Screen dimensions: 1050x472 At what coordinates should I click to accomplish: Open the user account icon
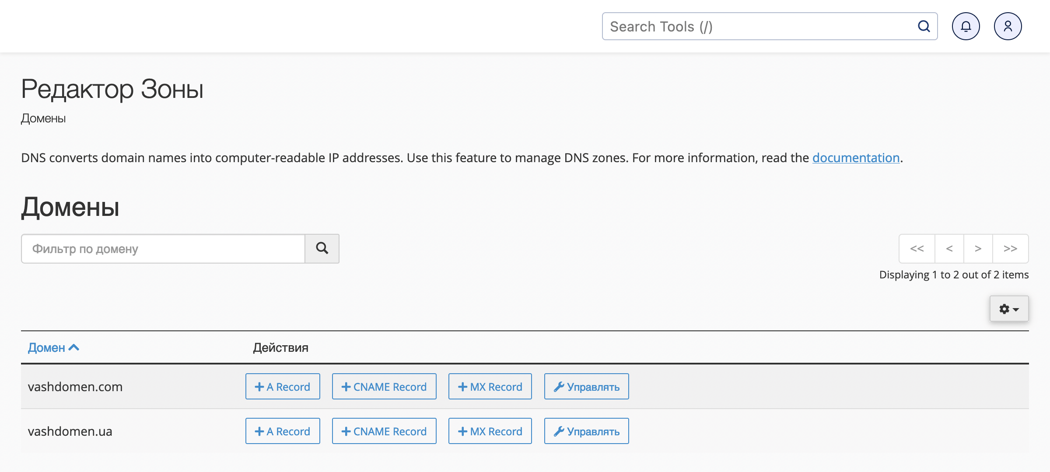(1008, 26)
